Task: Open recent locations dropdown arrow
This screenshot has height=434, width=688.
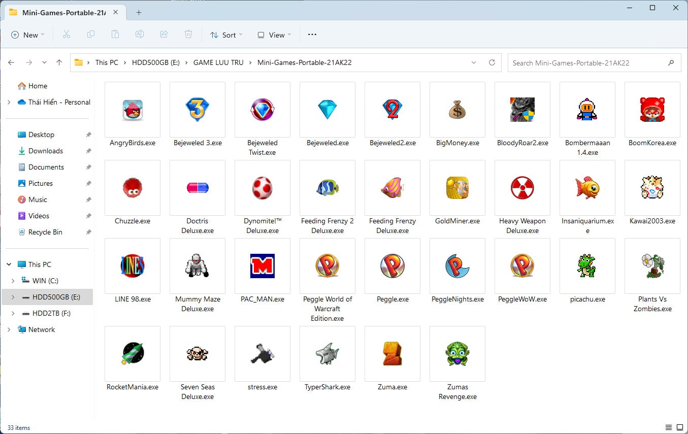Action: click(44, 62)
